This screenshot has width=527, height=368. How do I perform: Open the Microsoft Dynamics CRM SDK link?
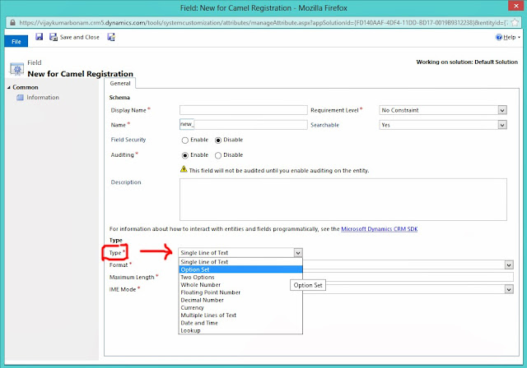coord(379,229)
